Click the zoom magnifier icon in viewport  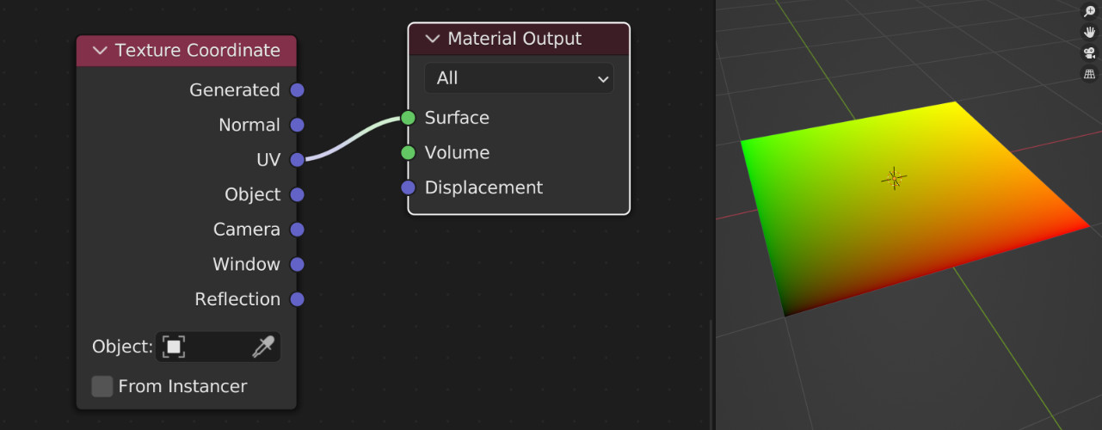[1089, 12]
